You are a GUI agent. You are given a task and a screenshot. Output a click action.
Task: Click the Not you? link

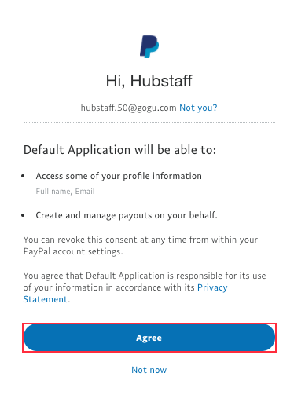point(198,108)
